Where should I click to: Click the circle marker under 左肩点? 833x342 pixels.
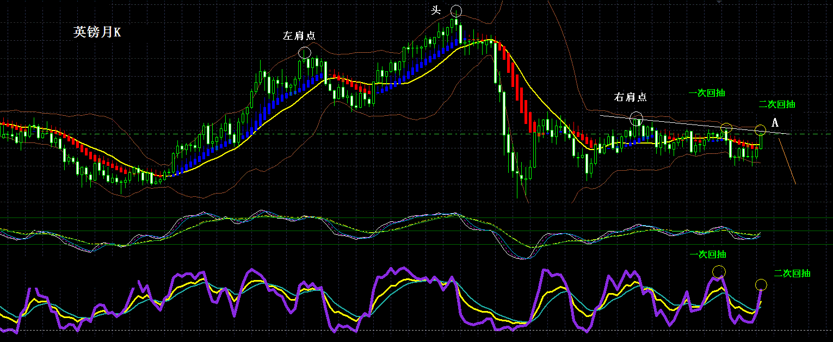click(x=305, y=53)
